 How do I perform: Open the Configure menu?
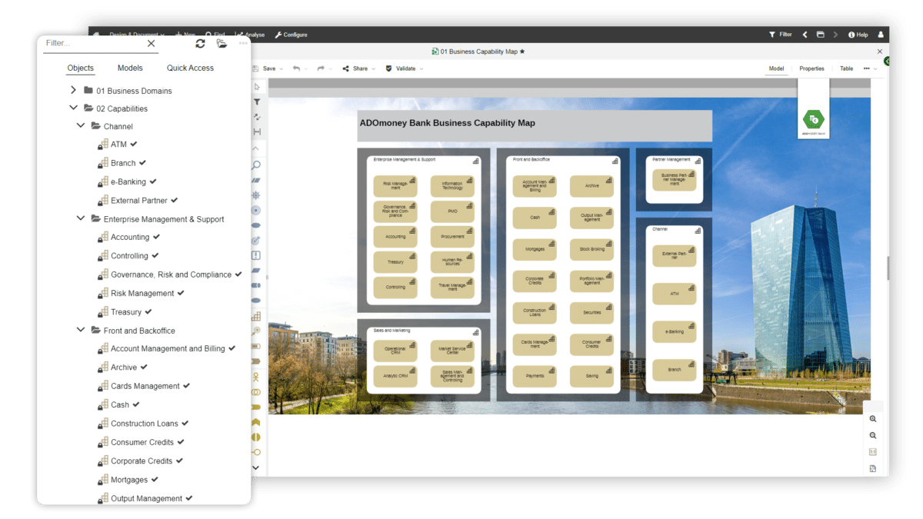291,35
